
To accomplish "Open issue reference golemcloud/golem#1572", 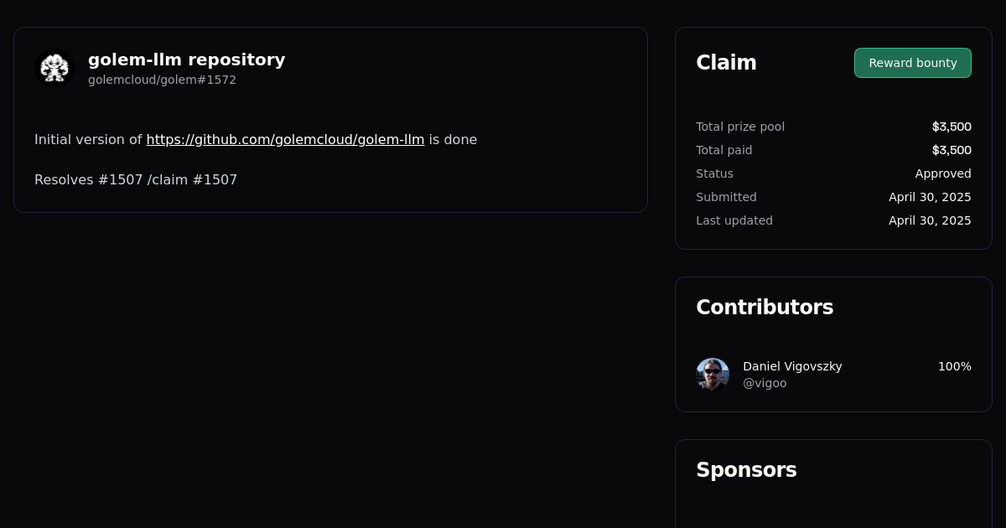I will tap(162, 80).
